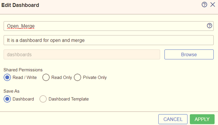Image resolution: width=218 pixels, height=125 pixels.
Task: Select the Read / Write radio circle
Action: (x=7, y=77)
